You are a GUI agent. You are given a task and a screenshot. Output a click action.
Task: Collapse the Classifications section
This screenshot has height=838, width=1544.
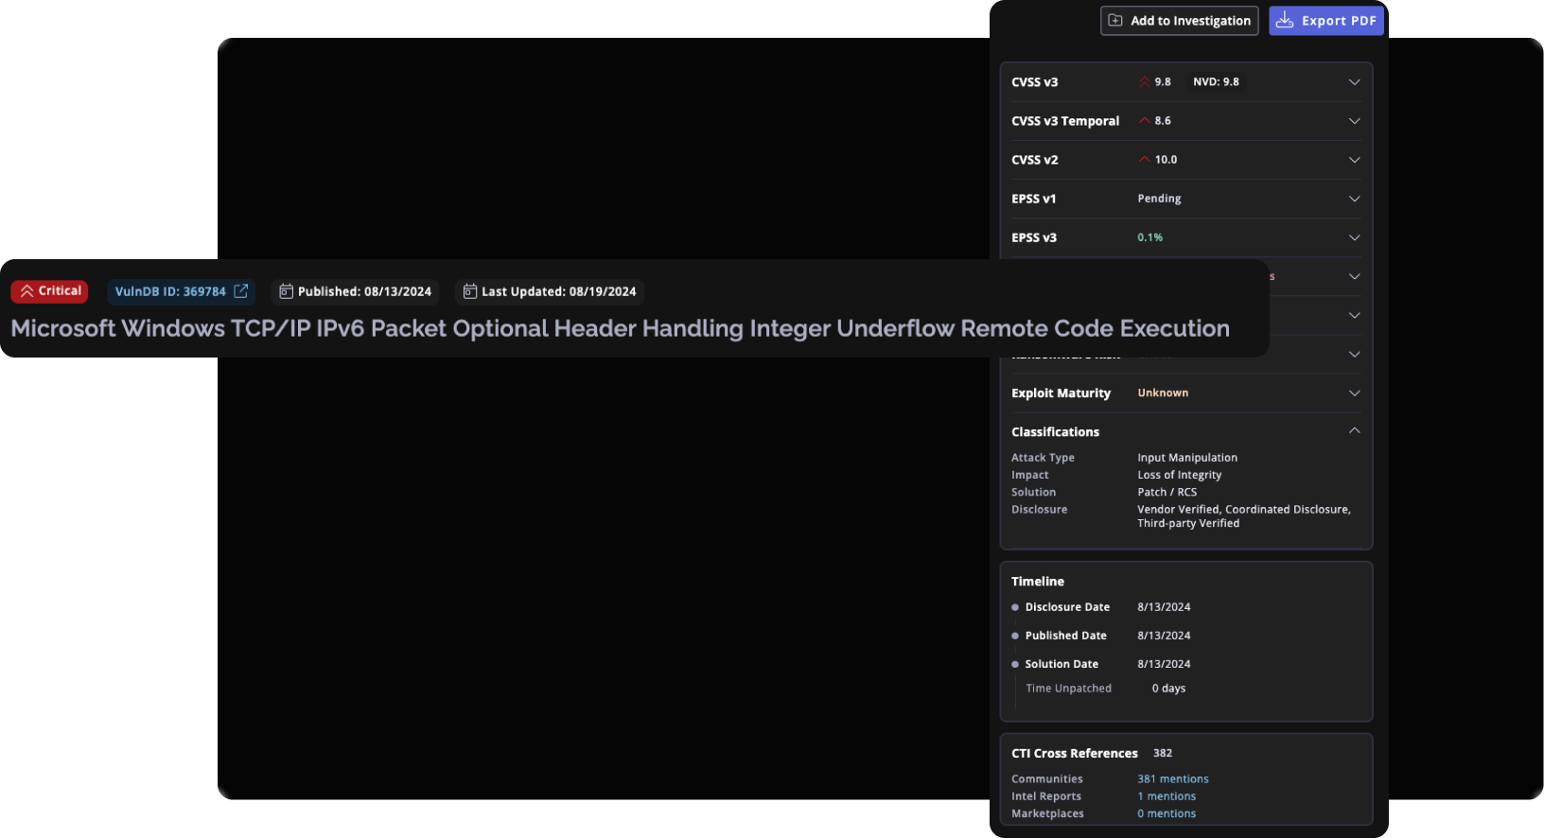click(x=1355, y=431)
